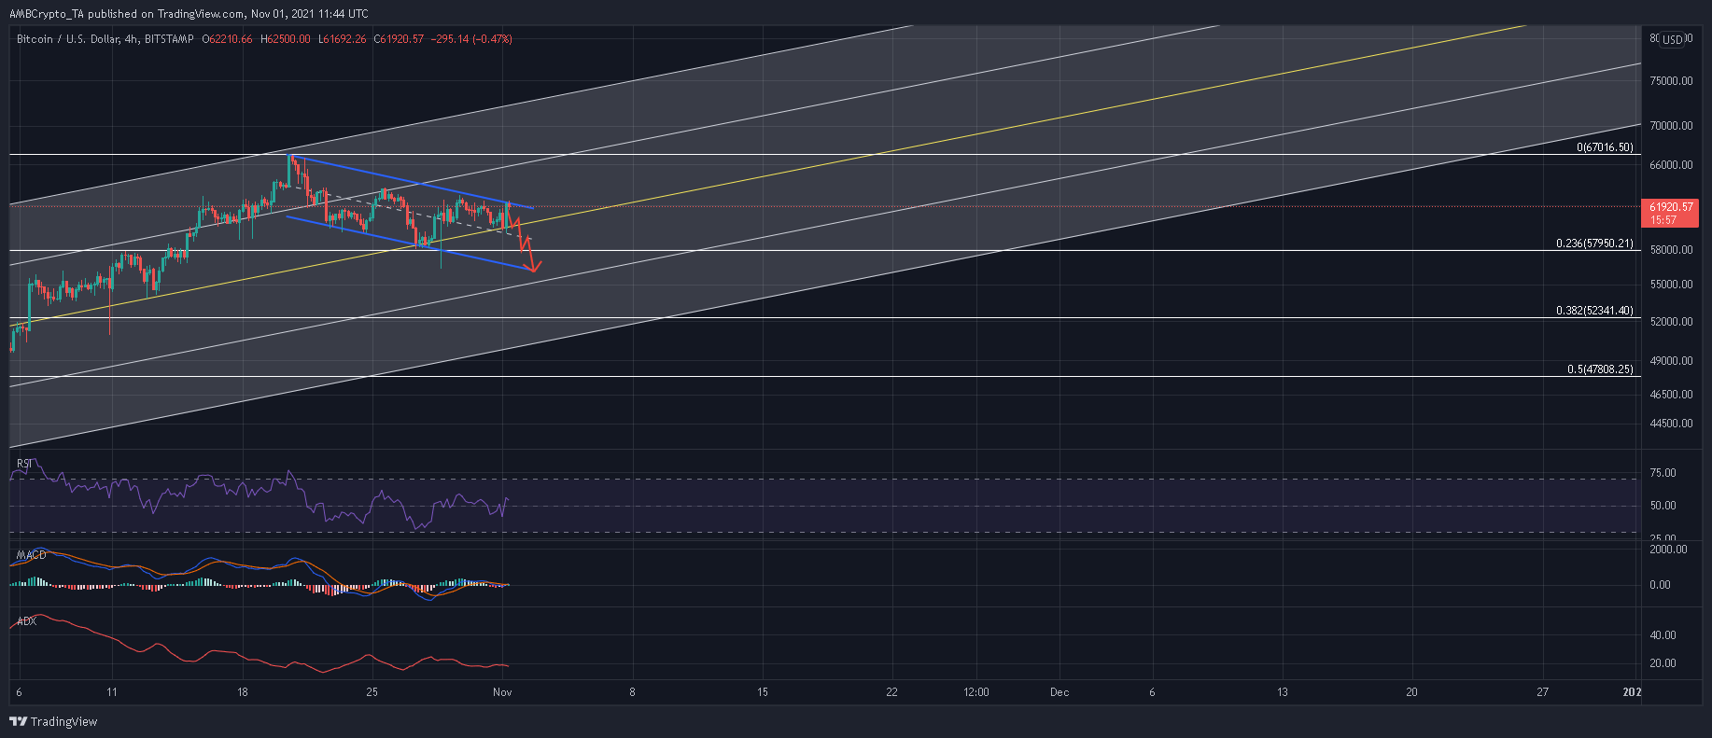
Task: Click the 58000.00 price axis label
Action: 1671,250
